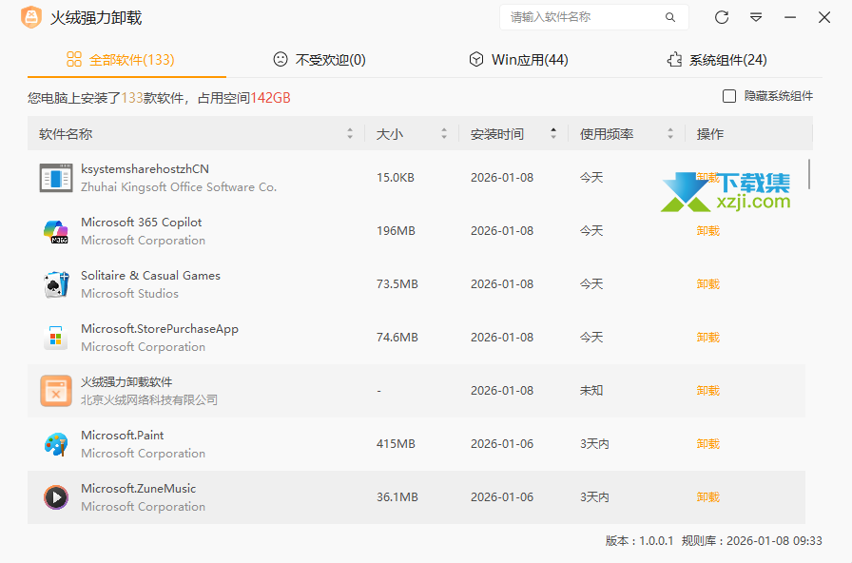Open the main menu dropdown icon

click(756, 17)
